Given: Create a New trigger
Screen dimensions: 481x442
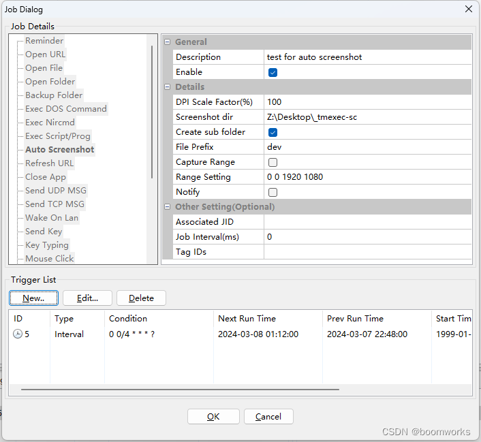Looking at the screenshot, I should 33,298.
